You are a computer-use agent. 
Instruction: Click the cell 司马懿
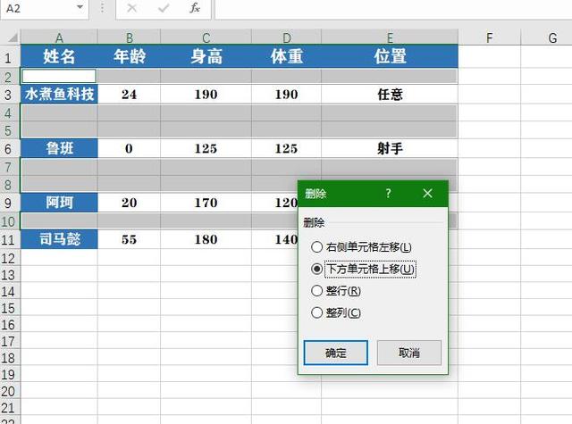[59, 239]
